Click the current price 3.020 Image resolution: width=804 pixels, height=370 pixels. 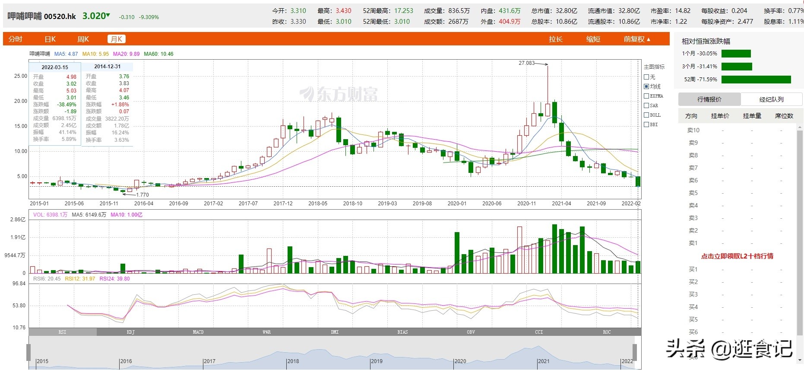click(x=94, y=16)
